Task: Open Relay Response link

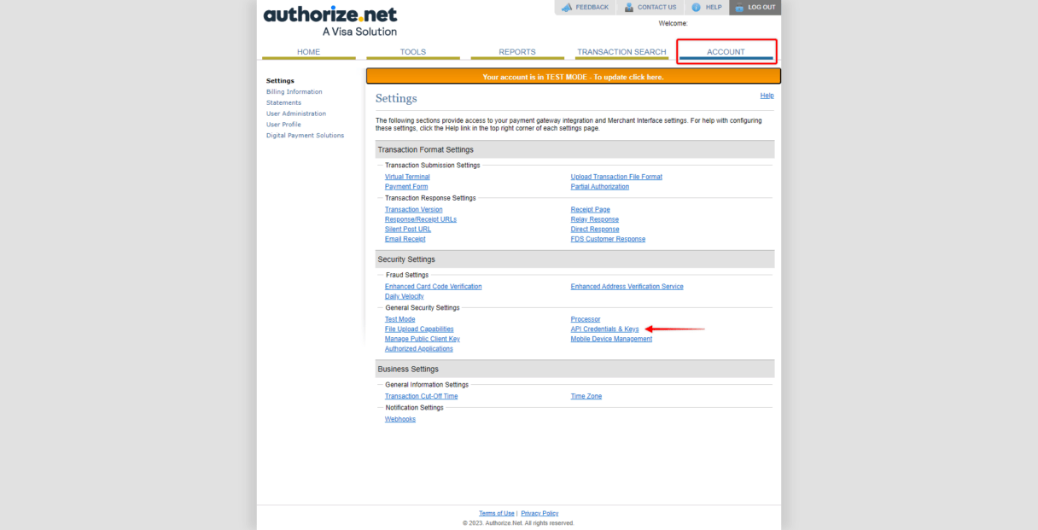Action: 595,219
